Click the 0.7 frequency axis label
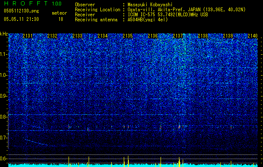Image resolution: width=263 pixels, height=167 pixels. point(4,138)
